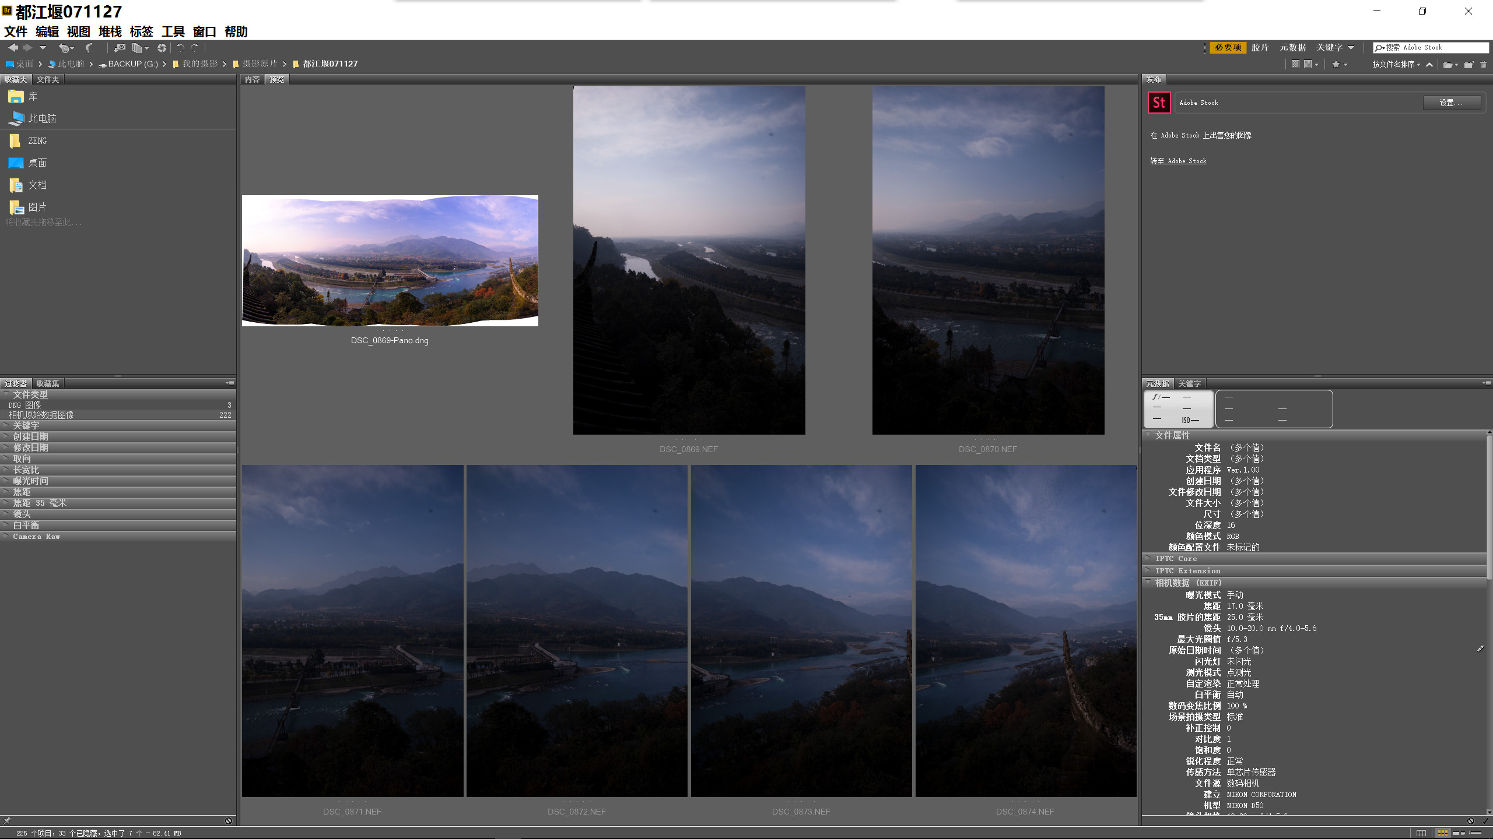Click the search magnifier icon
The width and height of the screenshot is (1493, 839).
coord(1380,48)
